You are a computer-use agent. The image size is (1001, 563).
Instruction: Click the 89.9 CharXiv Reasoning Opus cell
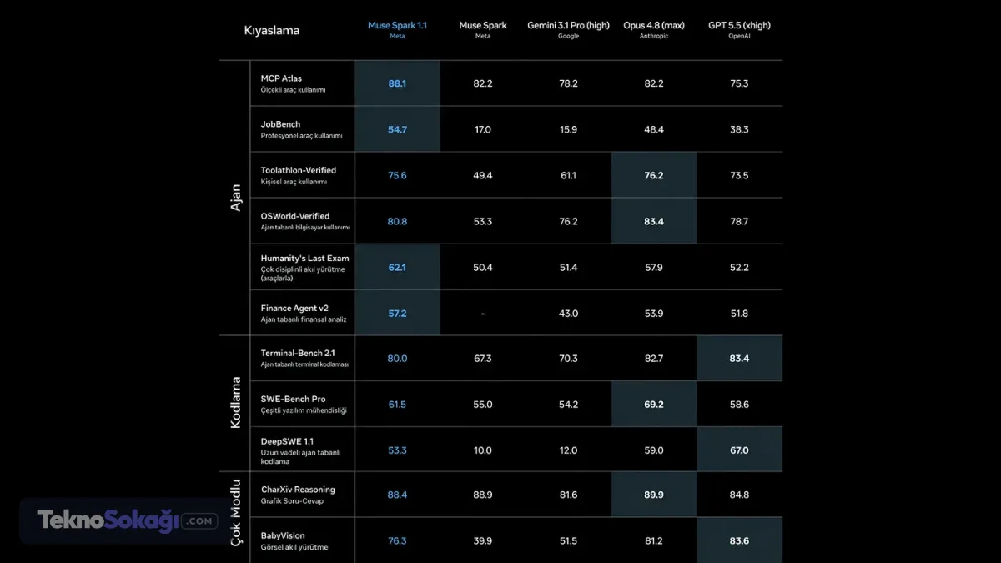[x=654, y=495]
